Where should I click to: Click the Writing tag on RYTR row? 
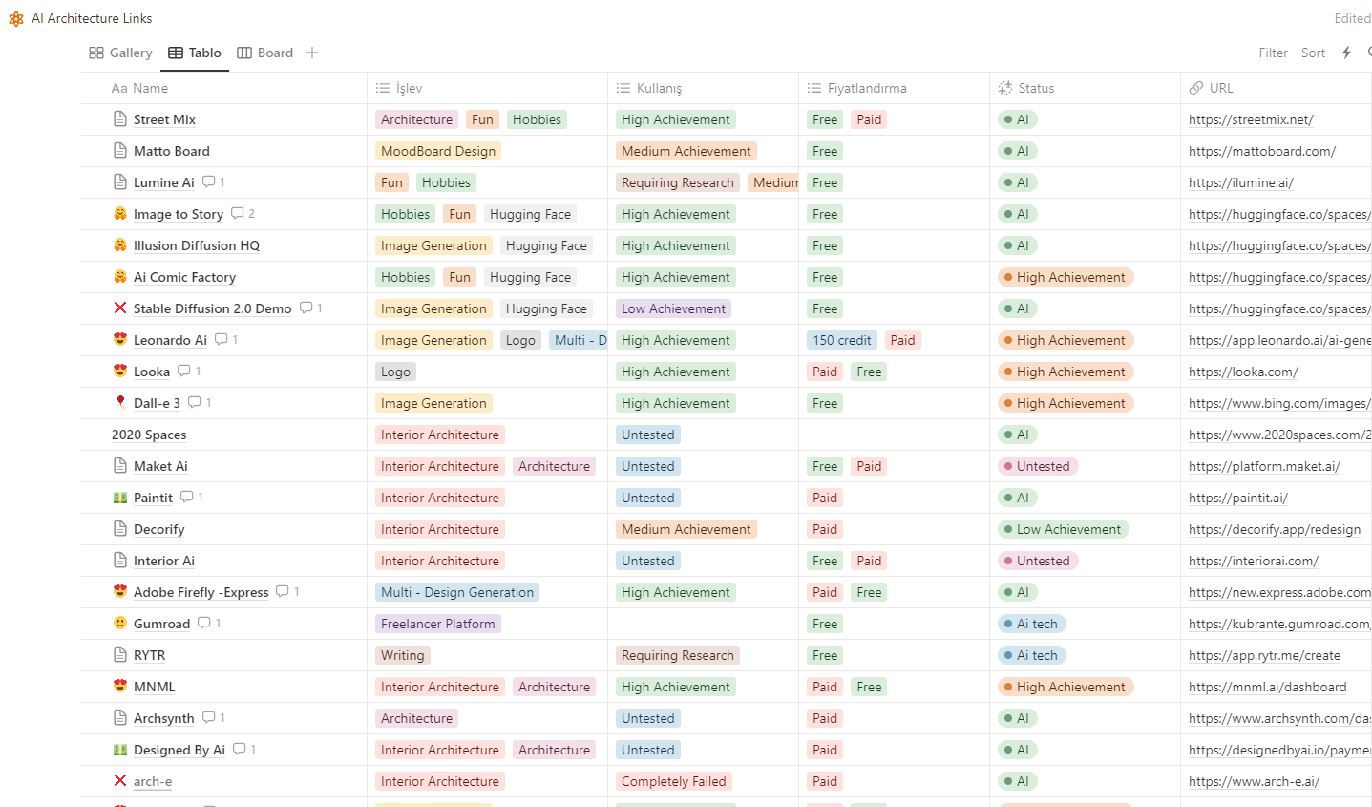pos(403,655)
